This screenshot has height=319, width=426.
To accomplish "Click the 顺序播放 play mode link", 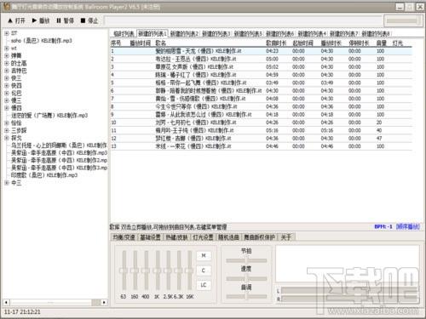I will point(407,226).
